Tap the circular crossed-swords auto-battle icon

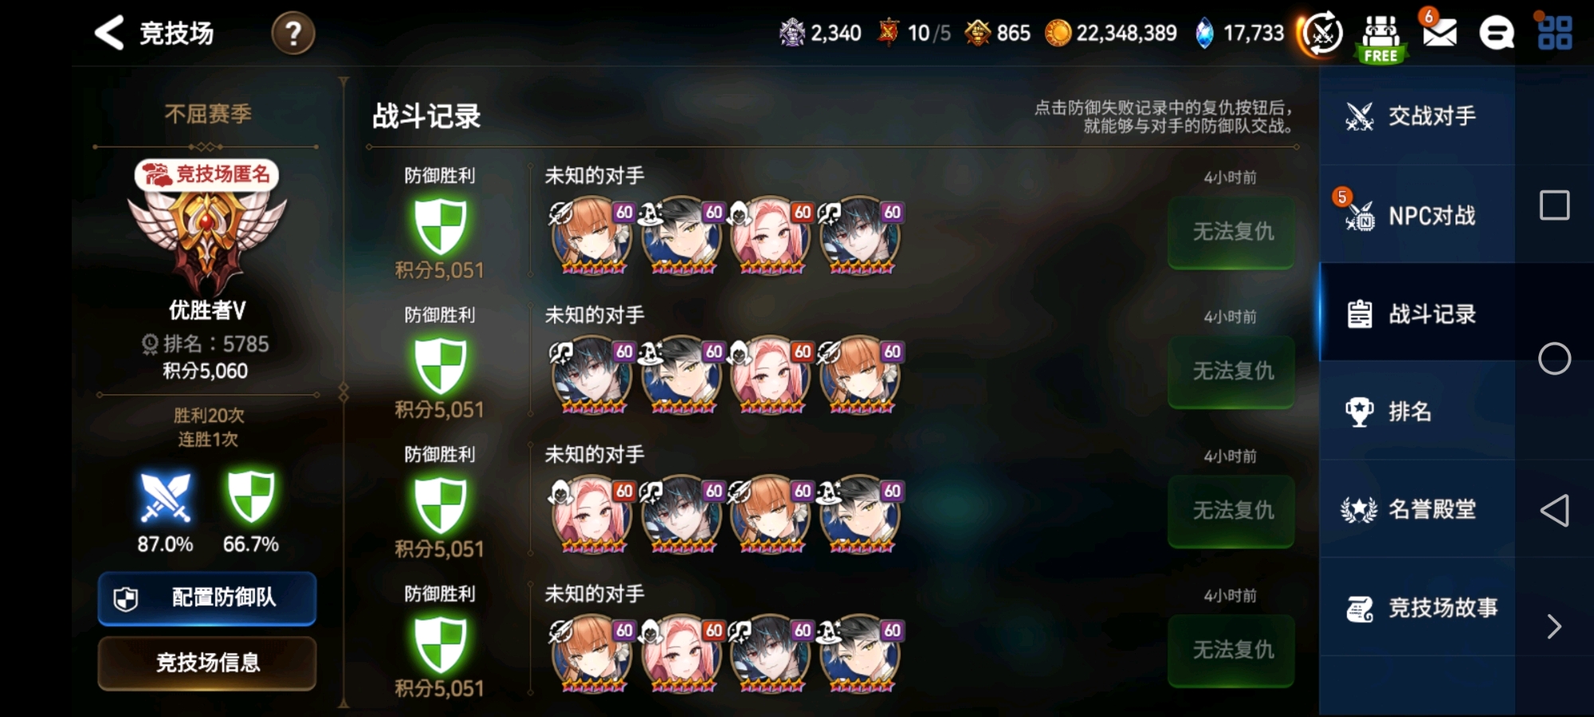coord(1321,34)
